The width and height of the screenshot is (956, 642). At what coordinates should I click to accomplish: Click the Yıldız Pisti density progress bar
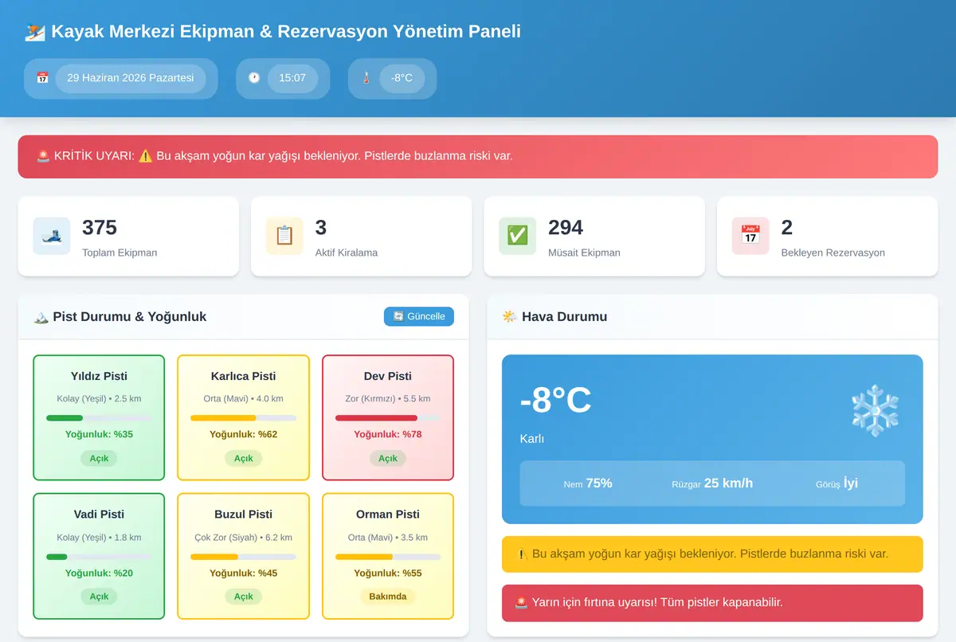click(99, 418)
